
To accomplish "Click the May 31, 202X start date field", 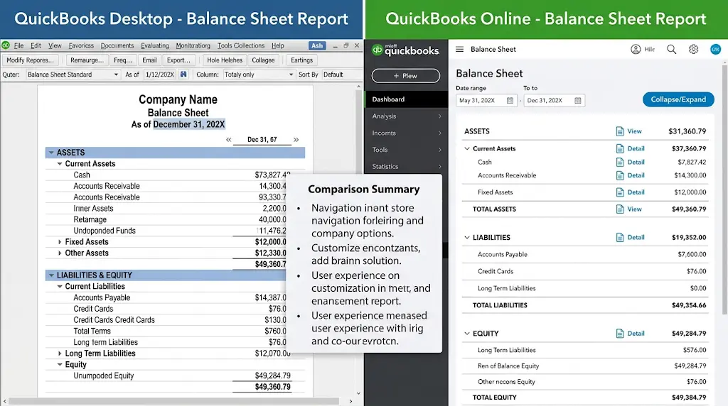I will tap(486, 101).
